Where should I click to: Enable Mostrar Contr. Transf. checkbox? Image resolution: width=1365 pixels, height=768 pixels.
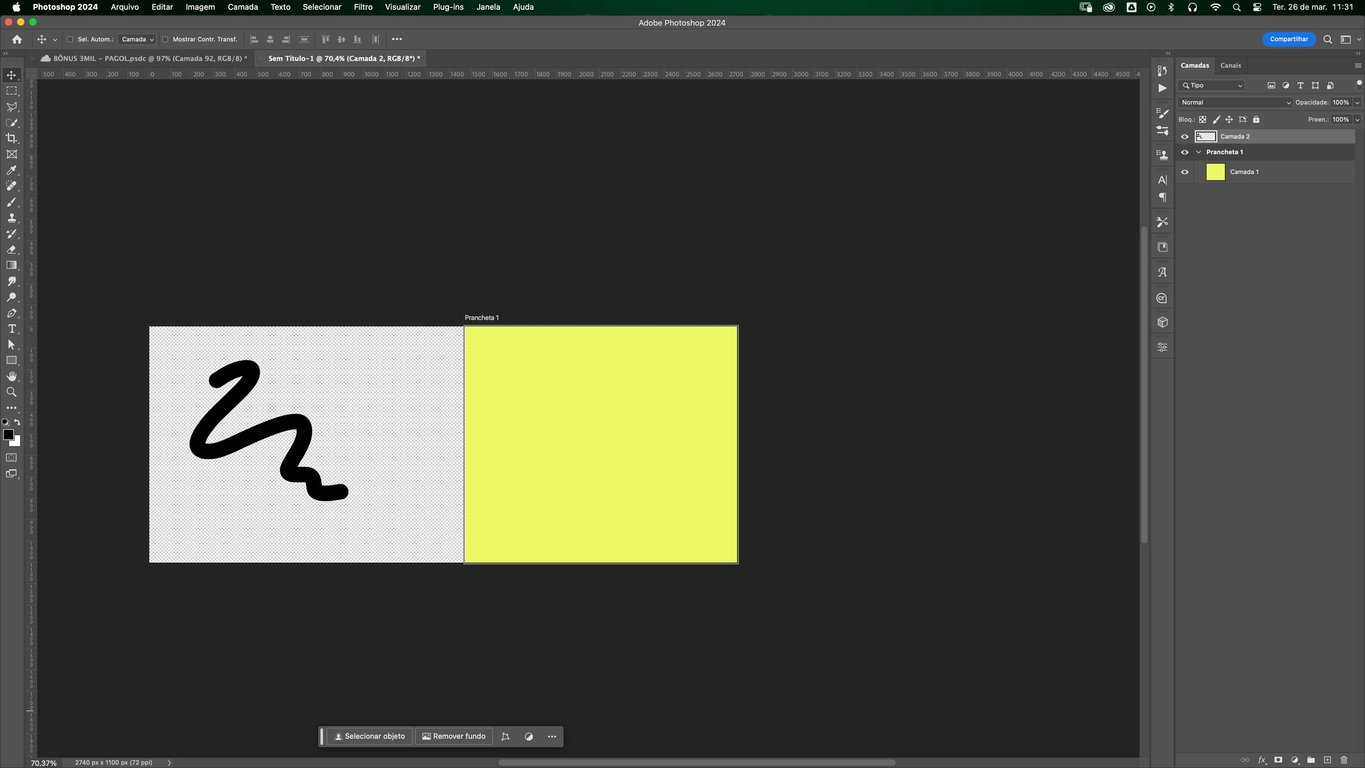[x=165, y=39]
